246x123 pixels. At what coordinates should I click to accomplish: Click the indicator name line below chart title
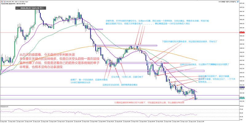pyautogui.click(x=13, y=4)
